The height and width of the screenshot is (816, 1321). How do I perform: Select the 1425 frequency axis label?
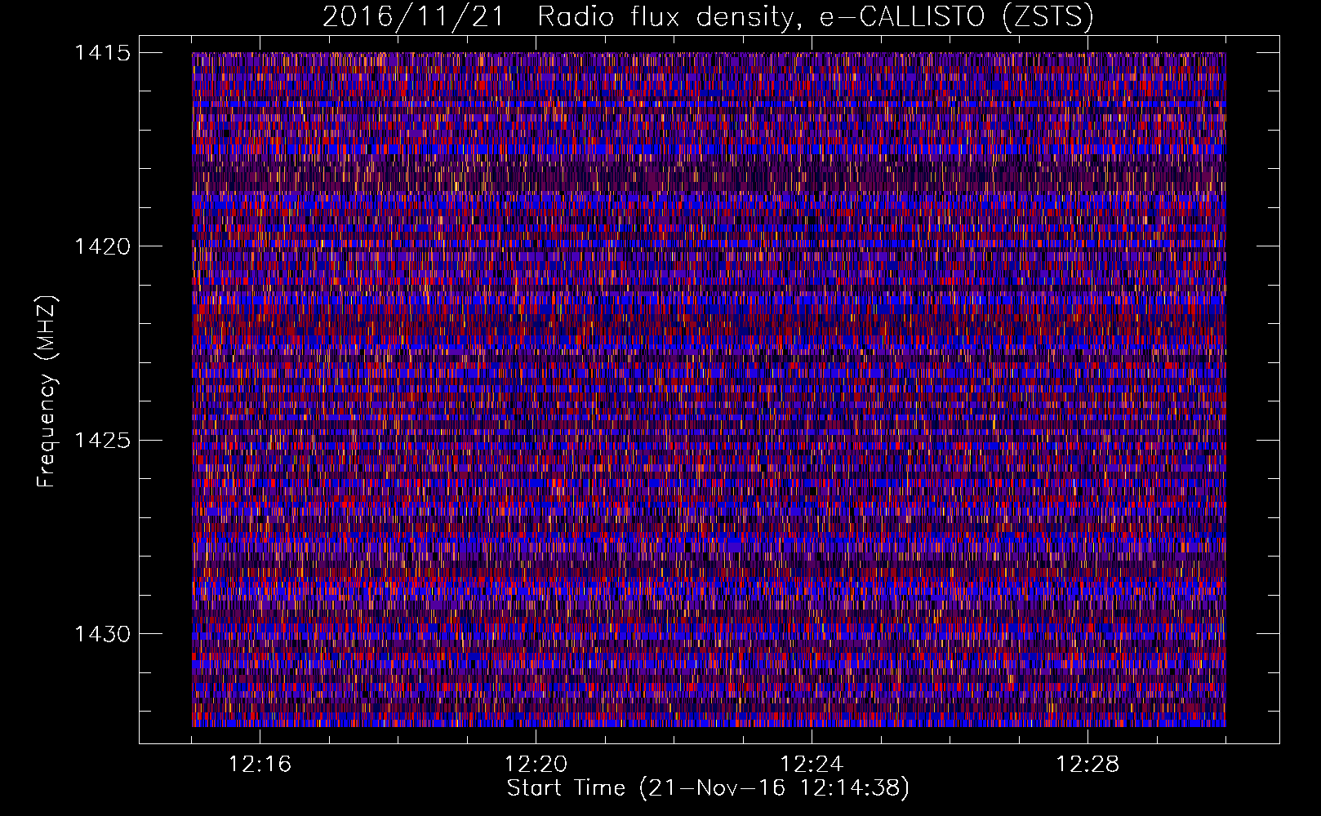[x=102, y=441]
